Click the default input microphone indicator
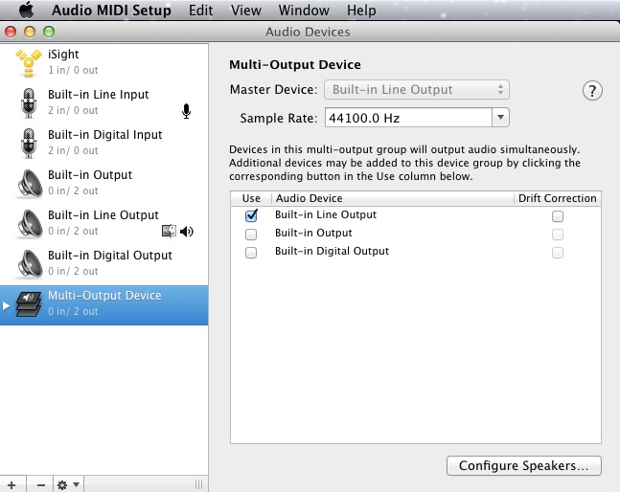Screen dimensions: 620x492 click(x=186, y=111)
